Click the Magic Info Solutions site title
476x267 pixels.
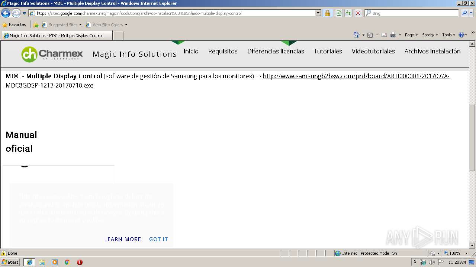[x=135, y=54]
